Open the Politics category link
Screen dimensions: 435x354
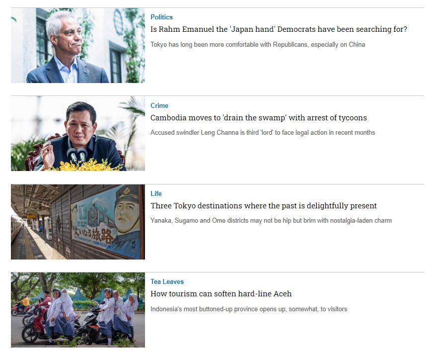click(x=161, y=17)
